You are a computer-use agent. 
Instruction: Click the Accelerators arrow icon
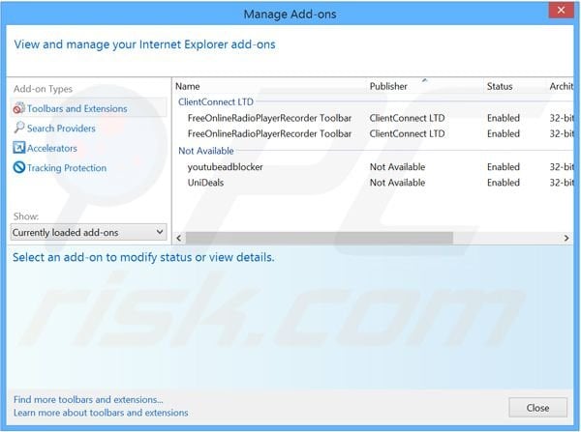[19, 148]
